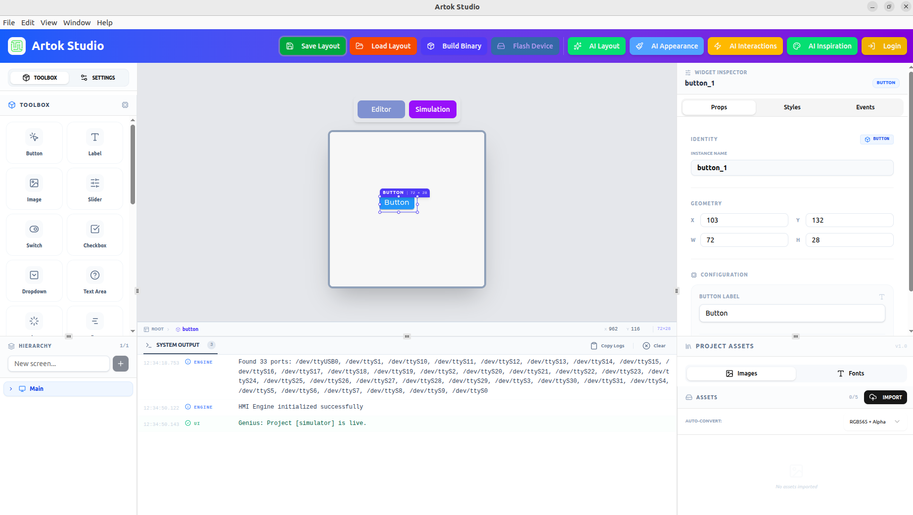Select the Button widget in the toolbox
The height and width of the screenshot is (515, 913).
(x=34, y=142)
